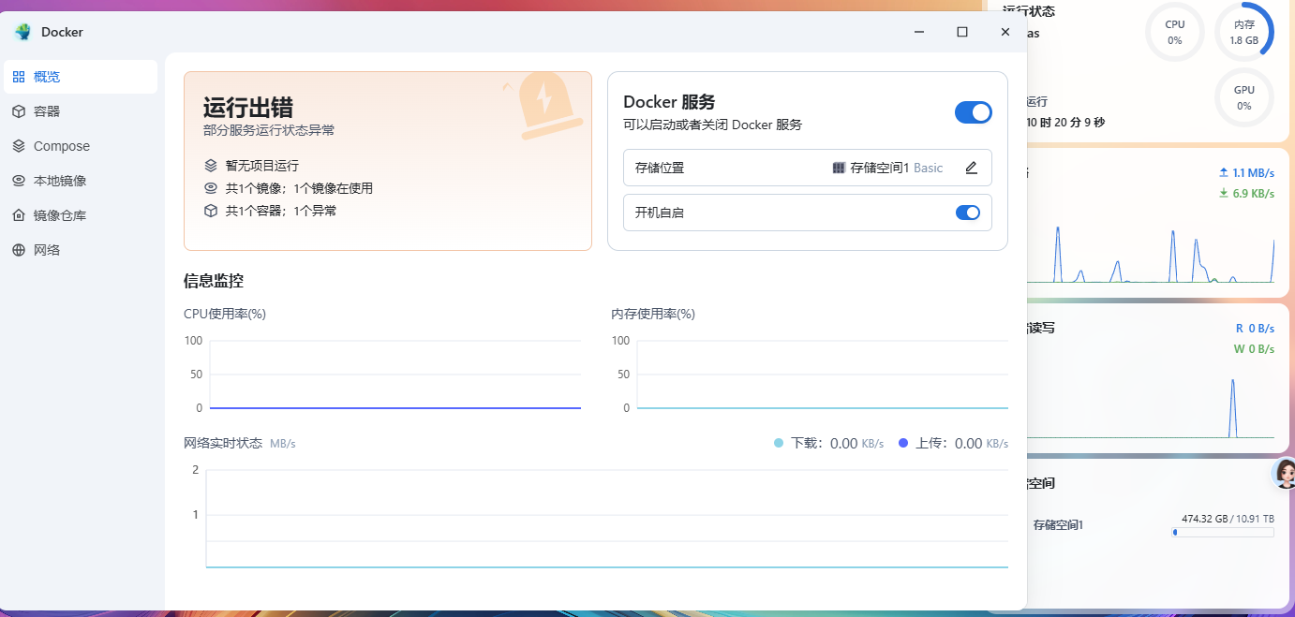This screenshot has width=1295, height=617.
Task: Minimize the Docker window
Action: pos(918,32)
